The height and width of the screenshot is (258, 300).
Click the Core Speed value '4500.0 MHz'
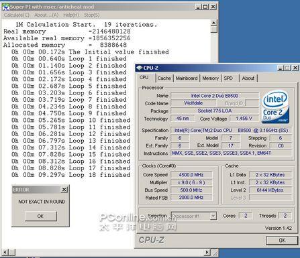[191, 175]
